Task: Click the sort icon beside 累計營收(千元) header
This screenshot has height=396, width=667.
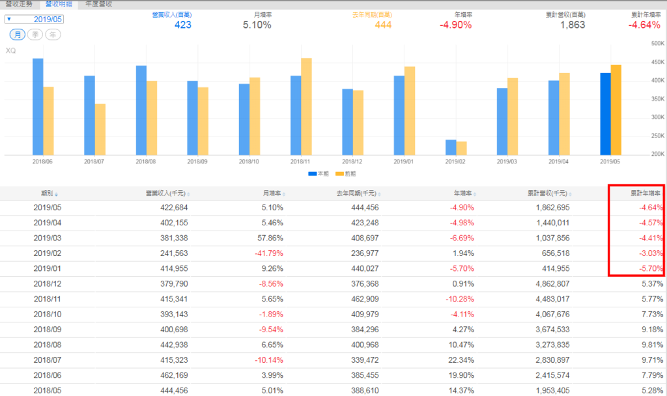Action: click(570, 194)
